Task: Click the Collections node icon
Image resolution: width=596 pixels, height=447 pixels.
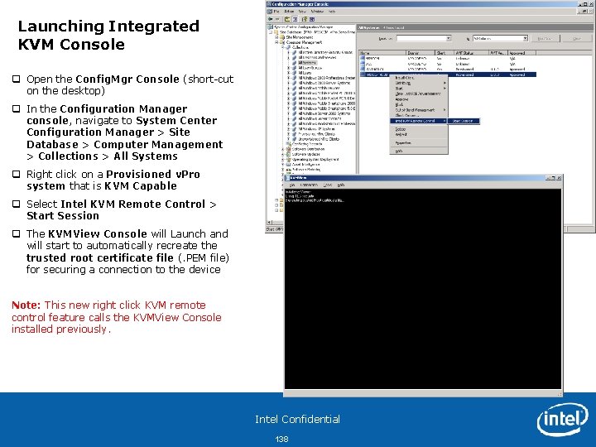Action: coord(289,47)
